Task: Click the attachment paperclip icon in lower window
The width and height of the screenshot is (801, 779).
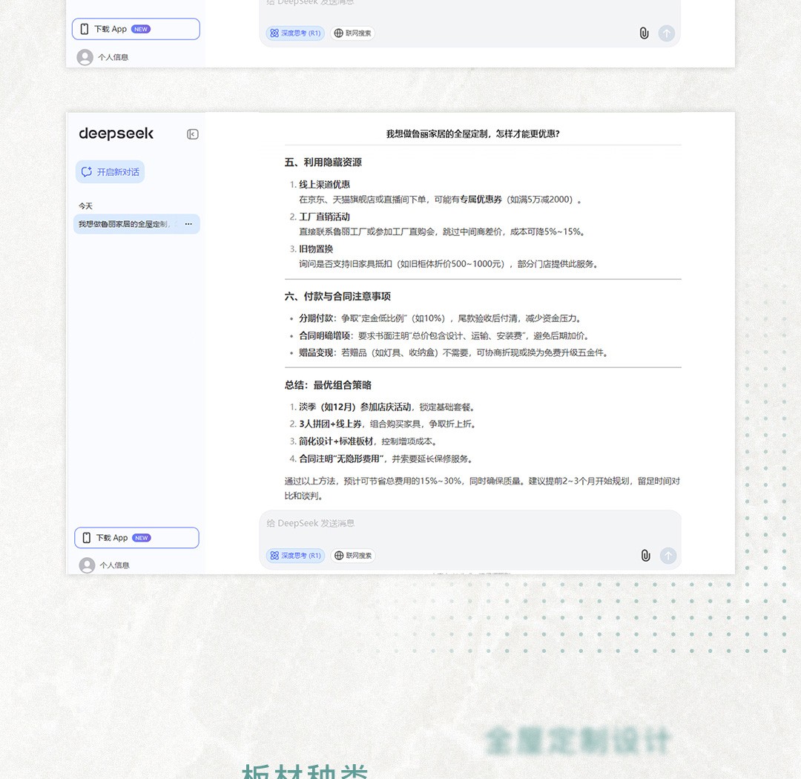Action: click(646, 556)
